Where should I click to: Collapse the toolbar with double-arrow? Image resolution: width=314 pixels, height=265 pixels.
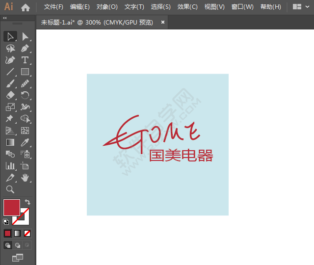point(5,18)
